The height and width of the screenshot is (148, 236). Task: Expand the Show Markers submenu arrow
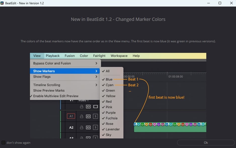tap(96, 71)
